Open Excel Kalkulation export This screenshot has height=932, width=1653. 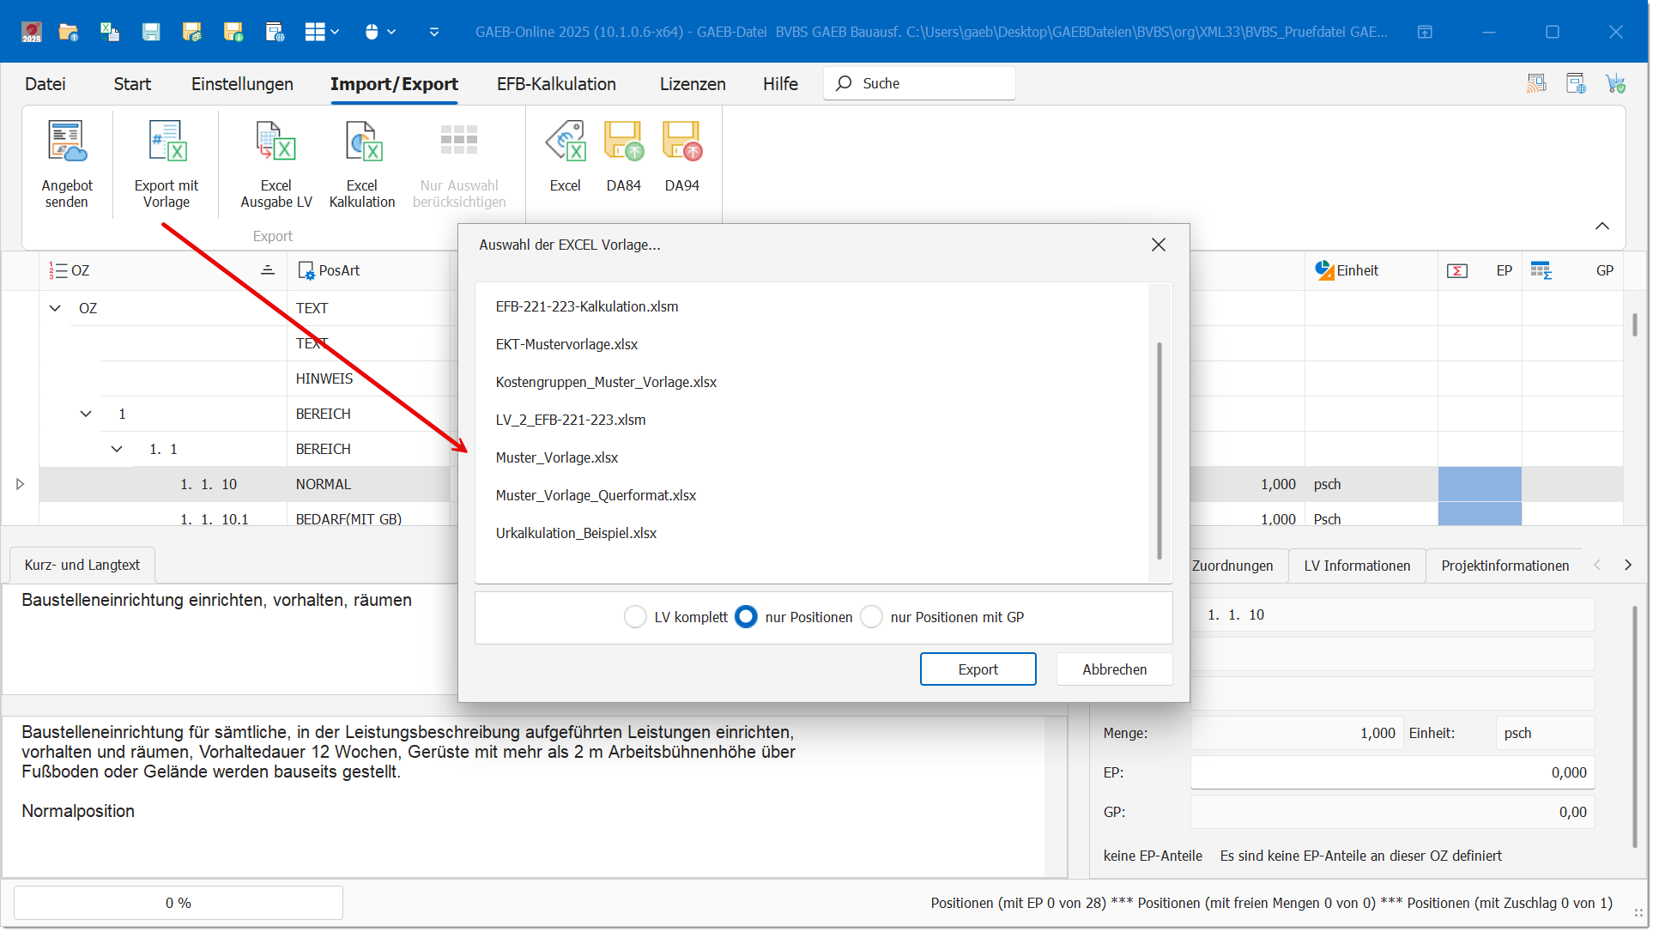point(362,142)
